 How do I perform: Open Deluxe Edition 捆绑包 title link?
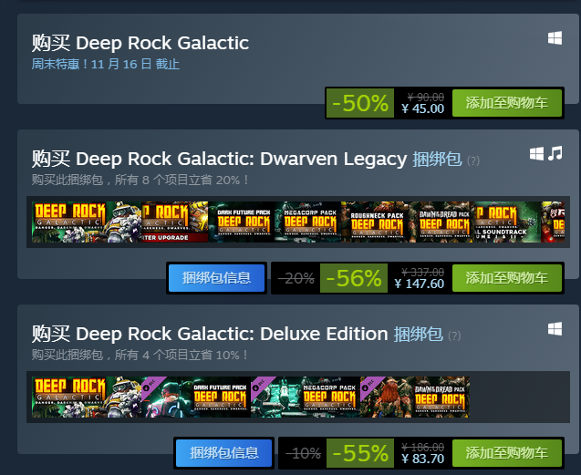pyautogui.click(x=418, y=335)
